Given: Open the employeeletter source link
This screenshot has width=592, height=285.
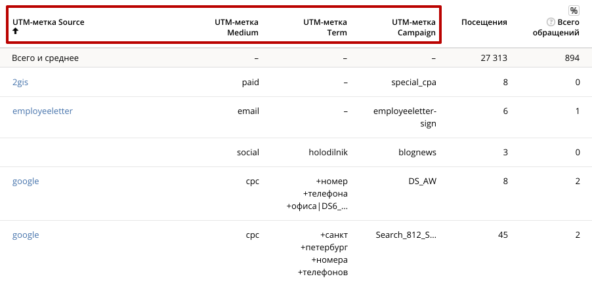Looking at the screenshot, I should tap(43, 111).
